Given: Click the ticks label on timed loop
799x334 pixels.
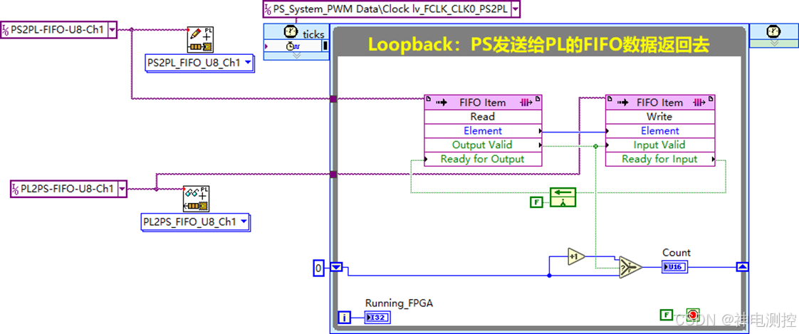Looking at the screenshot, I should coord(313,35).
